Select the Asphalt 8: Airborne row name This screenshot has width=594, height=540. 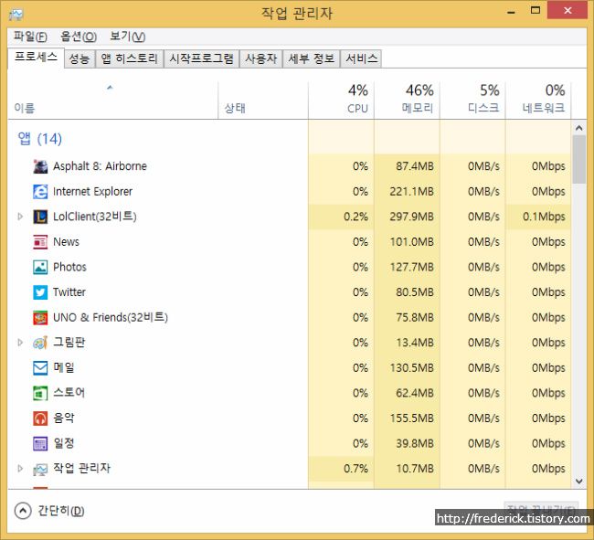pyautogui.click(x=100, y=166)
